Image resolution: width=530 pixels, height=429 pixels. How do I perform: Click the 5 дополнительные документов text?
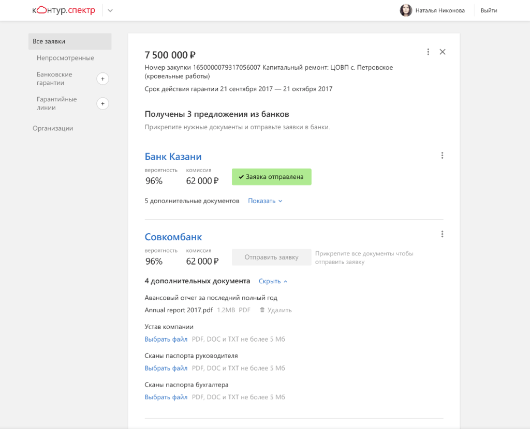[x=192, y=201]
